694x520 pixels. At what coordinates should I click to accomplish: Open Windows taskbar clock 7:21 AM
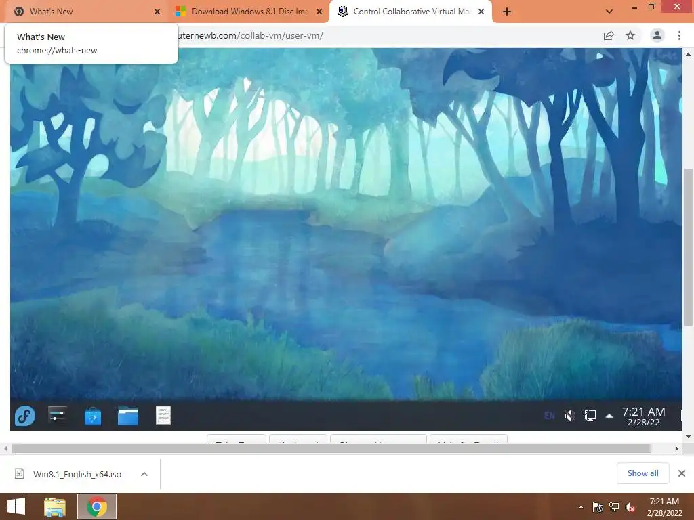coord(664,507)
